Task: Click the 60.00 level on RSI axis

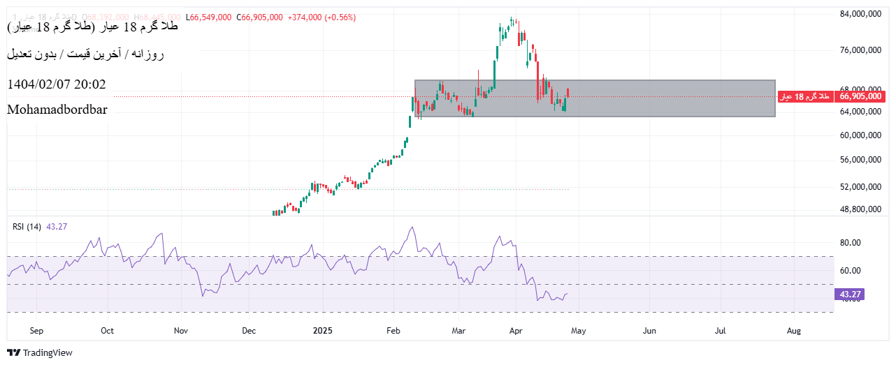Action: [849, 271]
